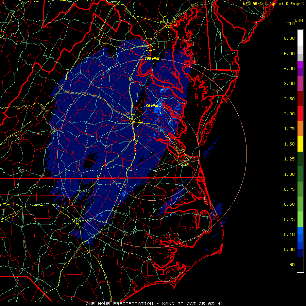Image resolution: width=306 pixels, height=306 pixels.
Task: Click the 0.10 legend value
Action: [289, 235]
